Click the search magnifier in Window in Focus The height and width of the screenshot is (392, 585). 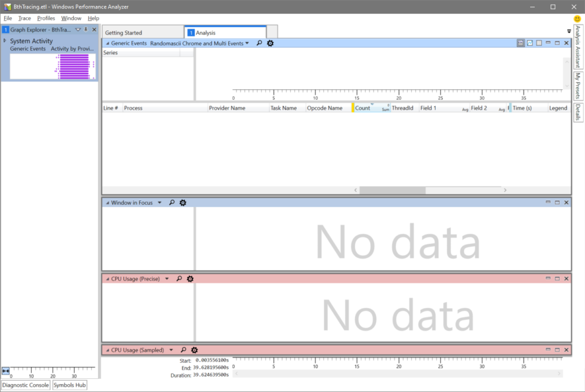[x=172, y=202]
